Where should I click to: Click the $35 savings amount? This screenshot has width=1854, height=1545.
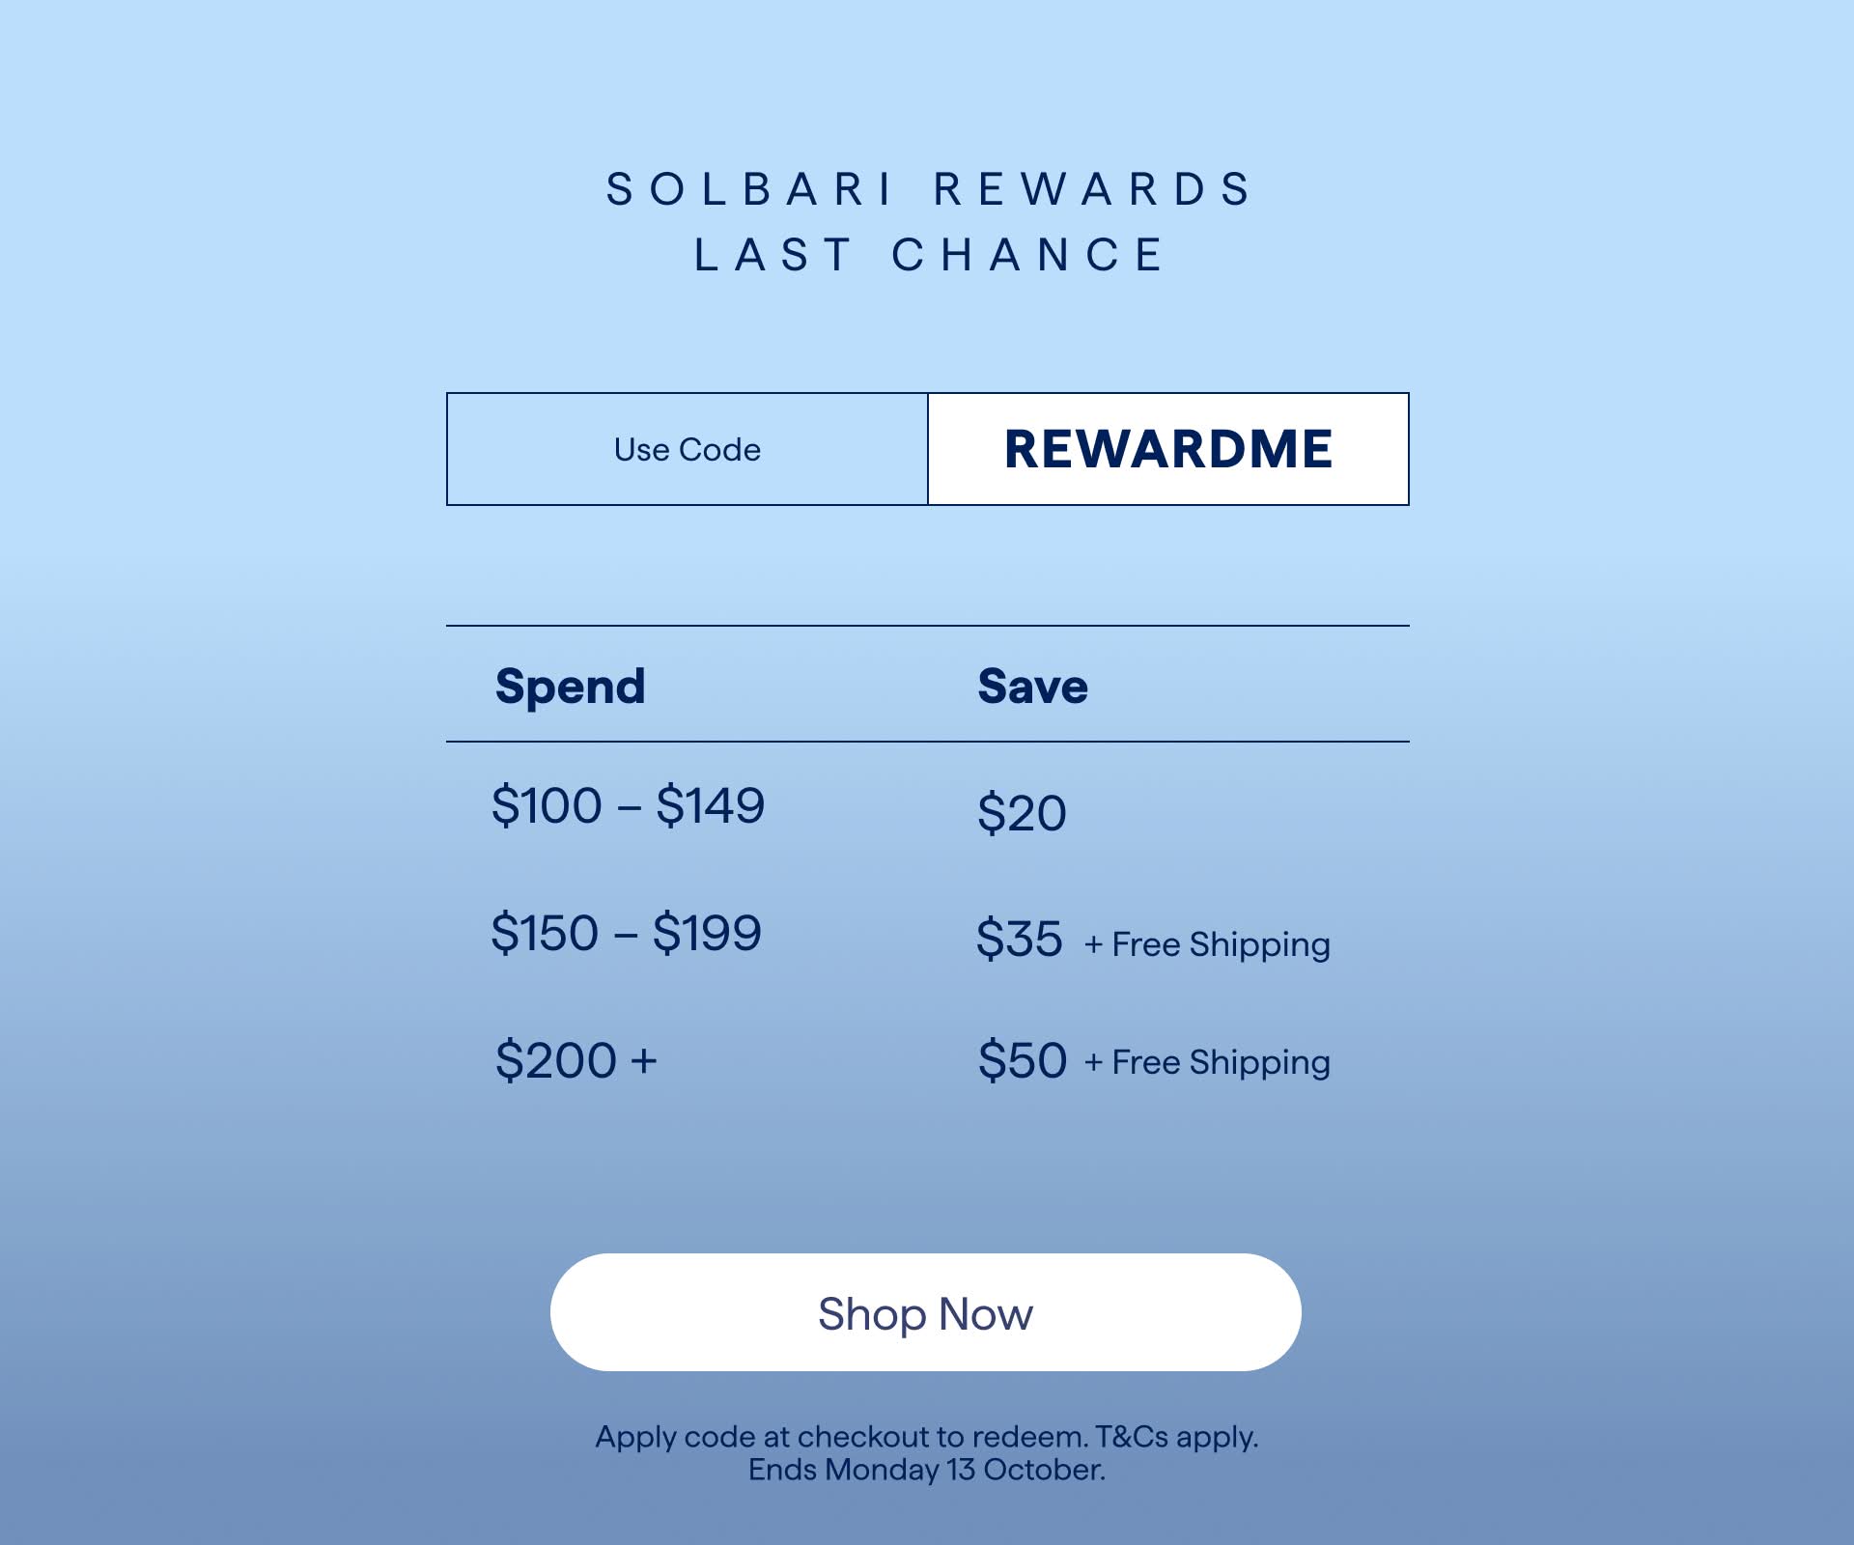(1019, 939)
